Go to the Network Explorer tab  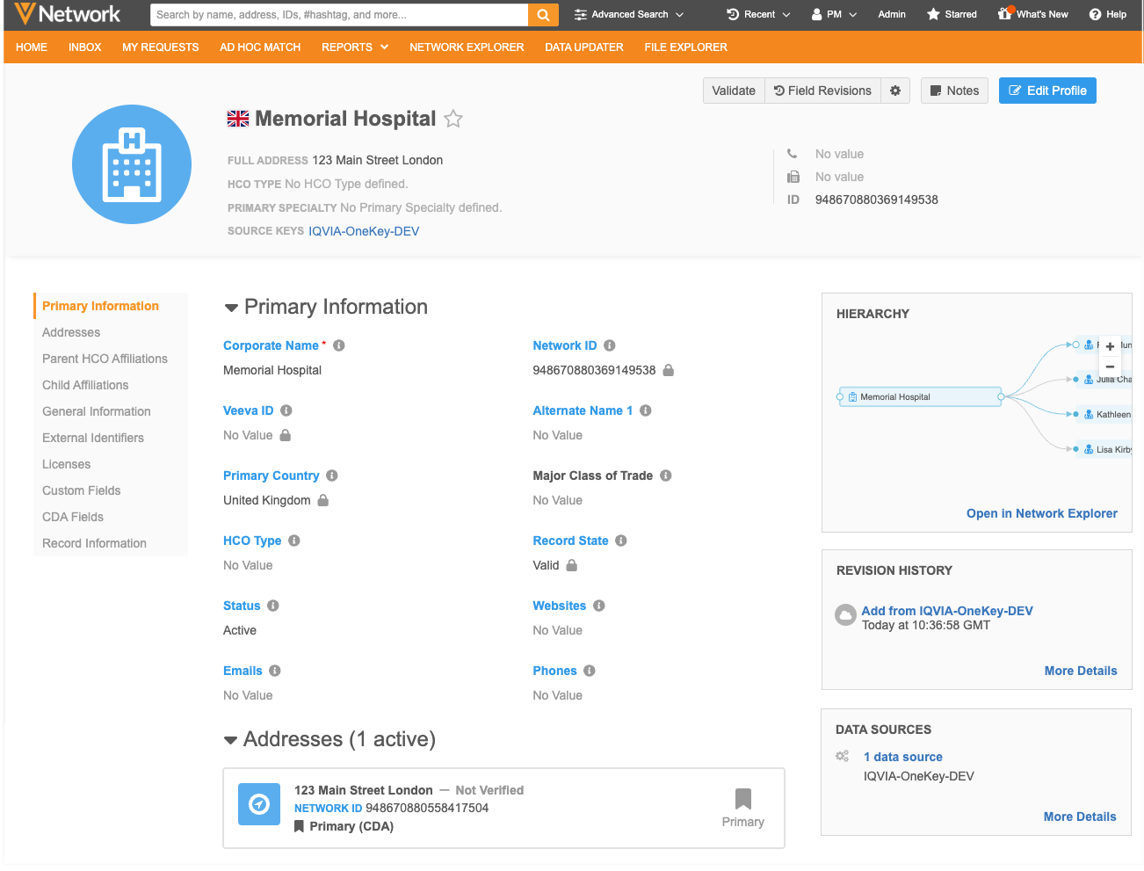[x=467, y=47]
